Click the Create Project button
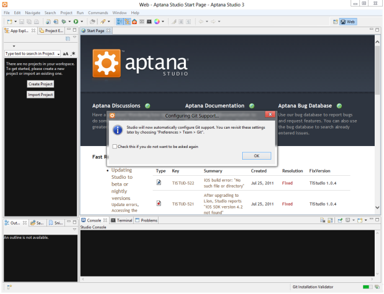Image resolution: width=384 pixels, height=294 pixels. point(40,84)
